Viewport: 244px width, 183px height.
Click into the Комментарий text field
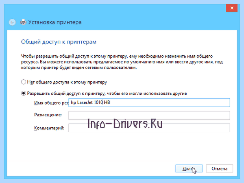[x=149, y=128]
